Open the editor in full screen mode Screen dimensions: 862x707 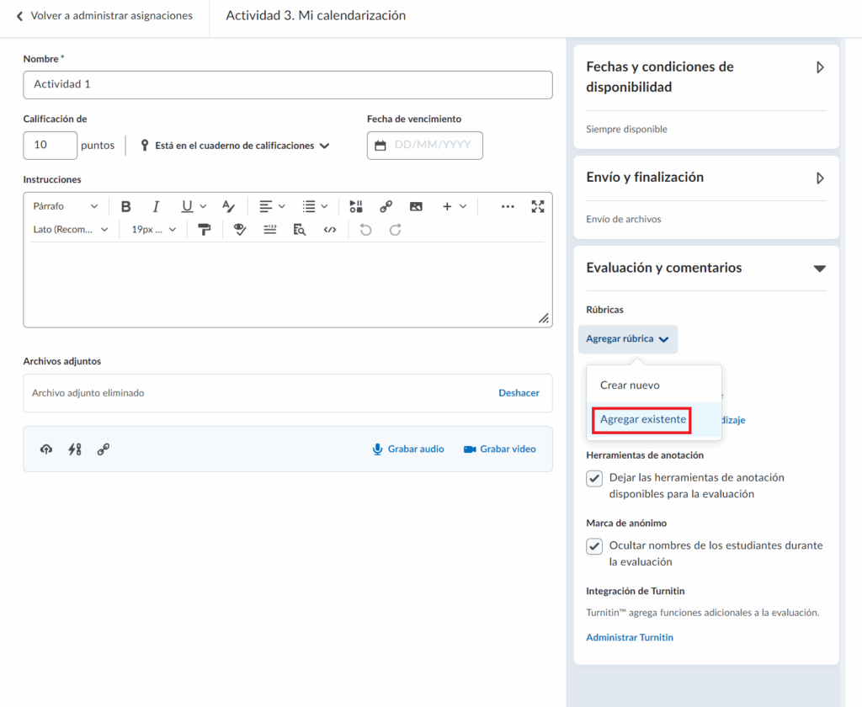click(538, 206)
